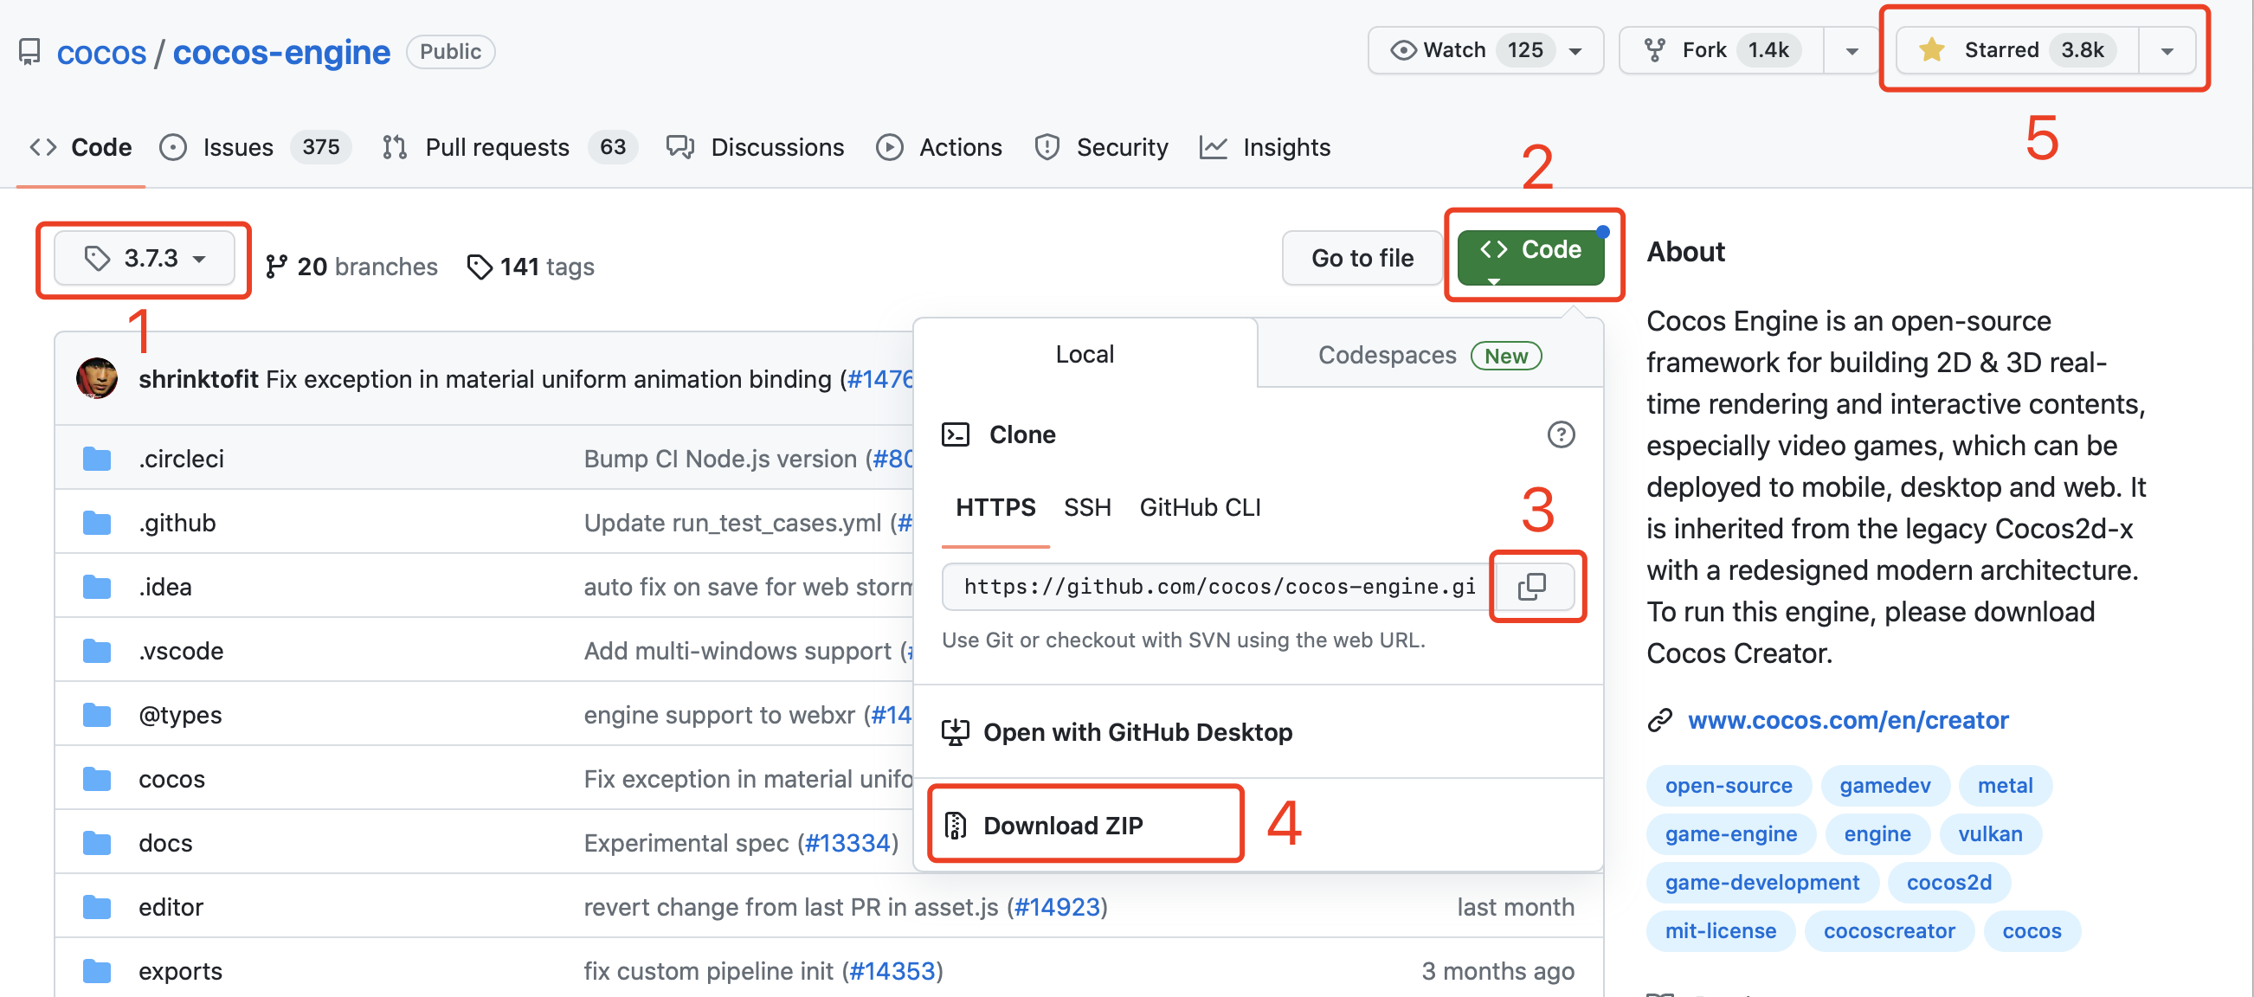View 20 branches link
2254x997 pixels.
click(x=351, y=267)
